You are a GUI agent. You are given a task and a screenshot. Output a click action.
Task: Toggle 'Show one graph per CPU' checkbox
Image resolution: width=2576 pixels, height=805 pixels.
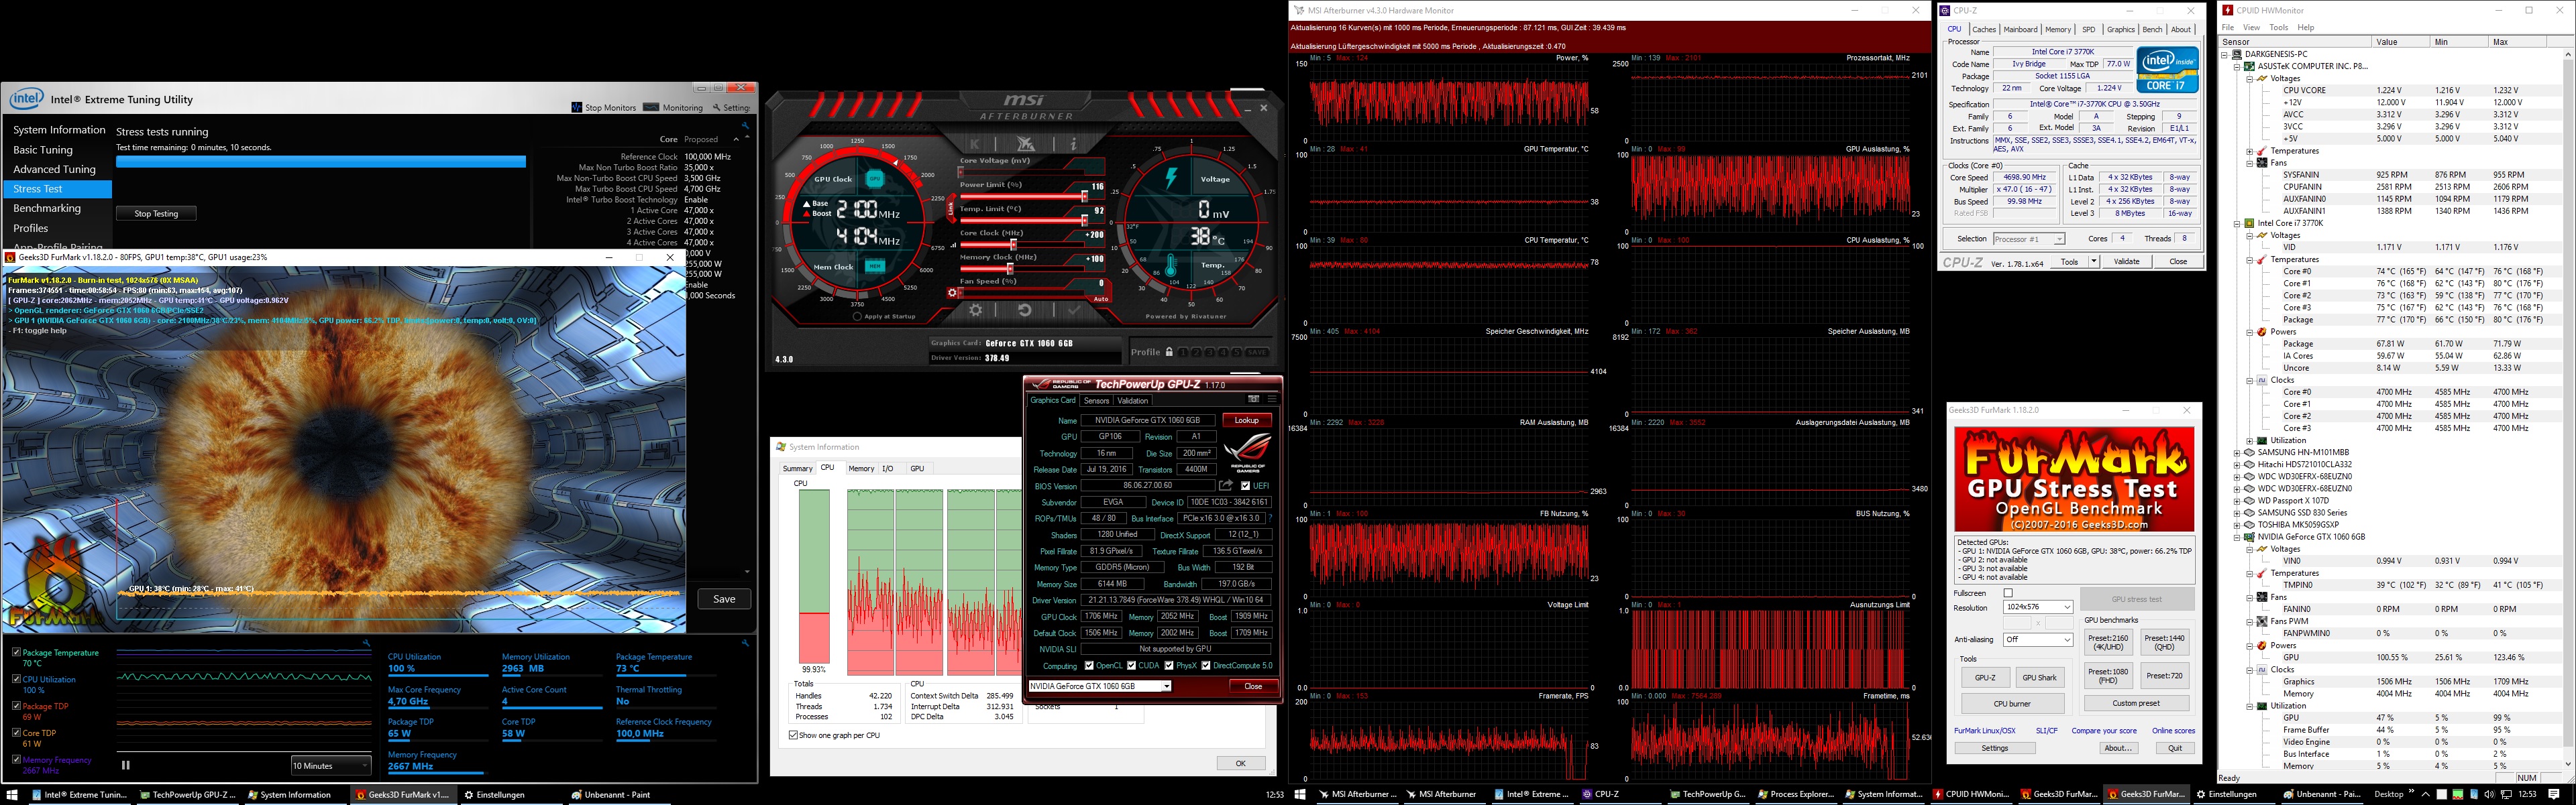coord(794,735)
